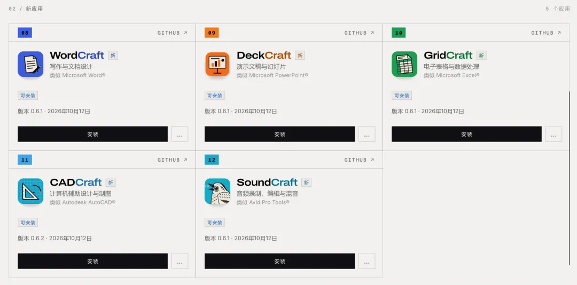Click the 音频录制、编辑与混音 description
The width and height of the screenshot is (577, 285).
click(268, 194)
